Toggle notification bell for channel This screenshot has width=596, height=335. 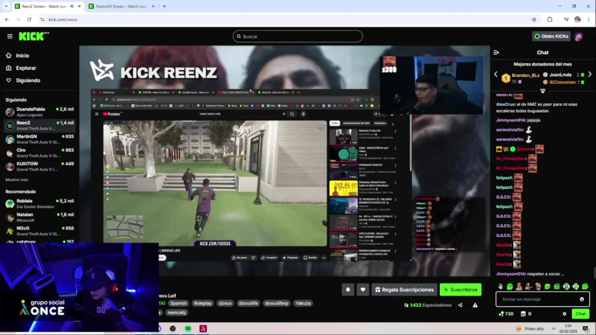(x=348, y=289)
